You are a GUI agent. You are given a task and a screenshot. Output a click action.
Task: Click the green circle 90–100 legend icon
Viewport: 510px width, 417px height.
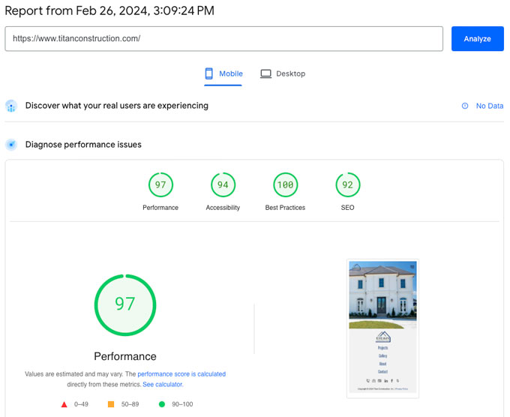coord(162,404)
